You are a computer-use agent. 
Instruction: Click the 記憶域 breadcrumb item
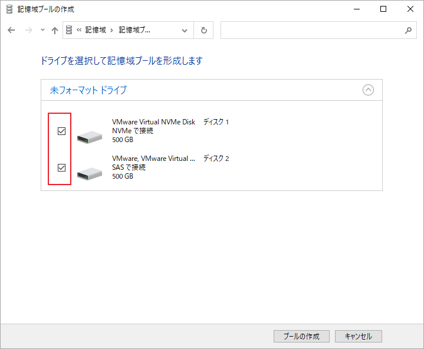(96, 31)
